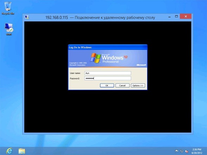The height and width of the screenshot is (155, 207).
Task: Click the Remote Desktop window title text
Action: click(100, 18)
